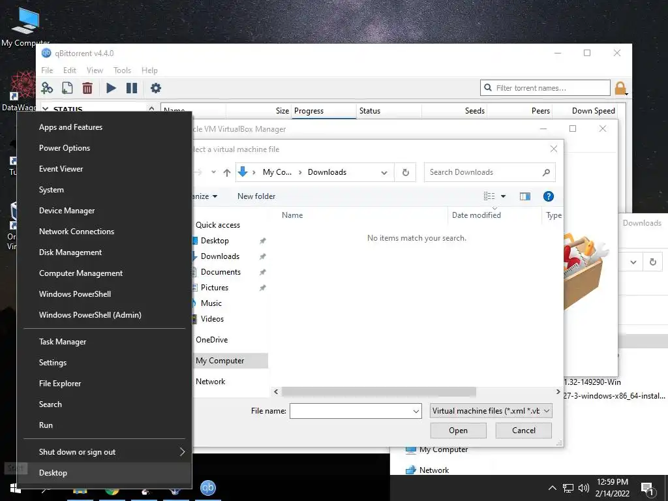Click the taskbar notification center icon
Image resolution: width=668 pixels, height=501 pixels.
[x=646, y=489]
